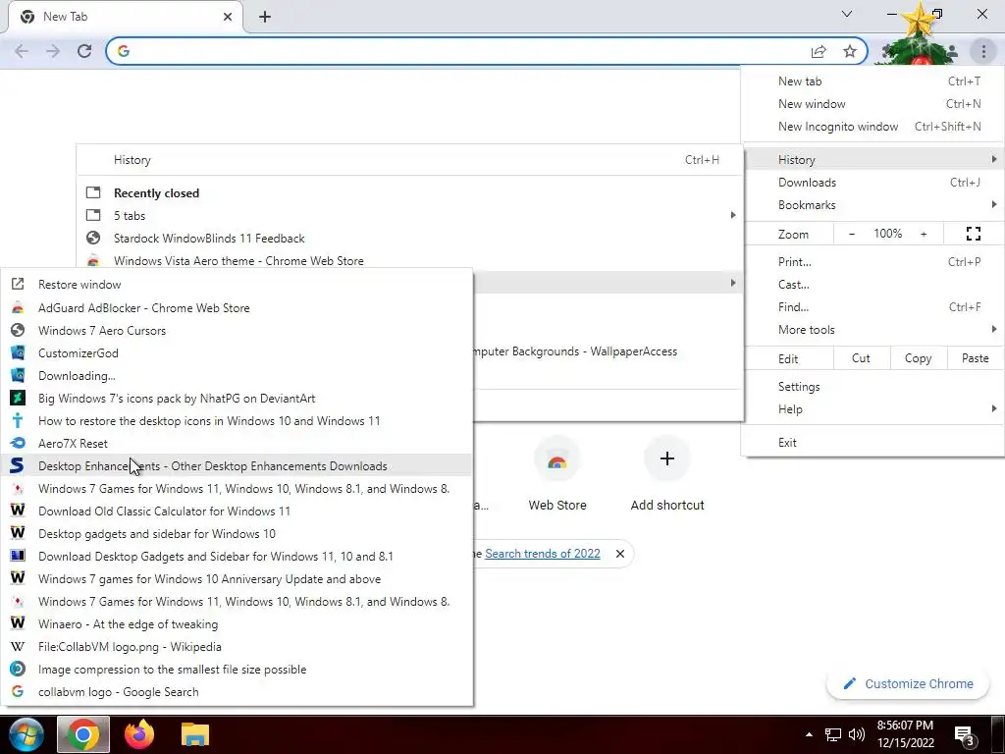Choose Find... from the menu

click(x=873, y=307)
